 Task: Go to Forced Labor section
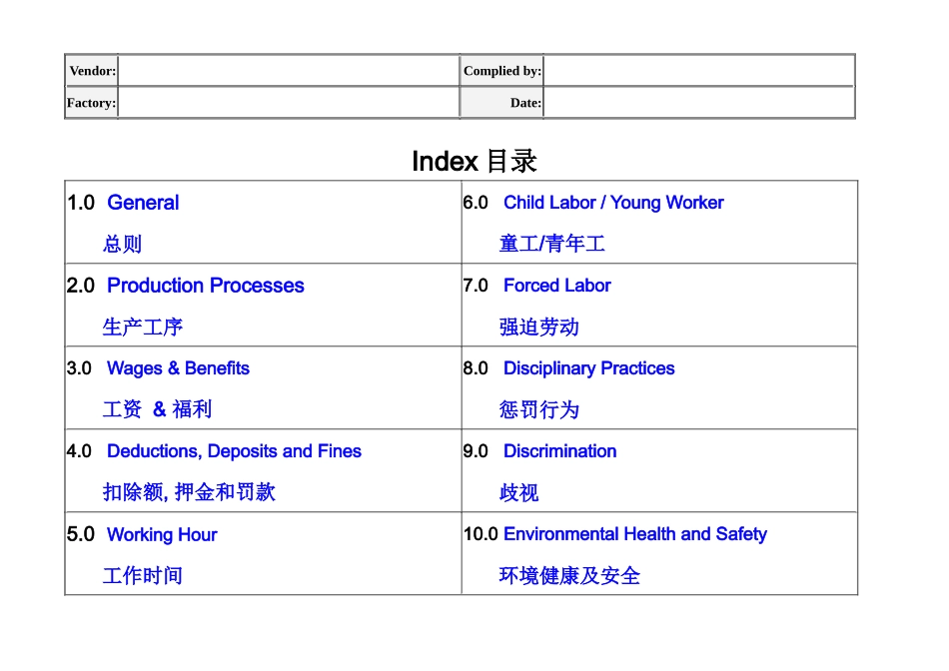(556, 286)
